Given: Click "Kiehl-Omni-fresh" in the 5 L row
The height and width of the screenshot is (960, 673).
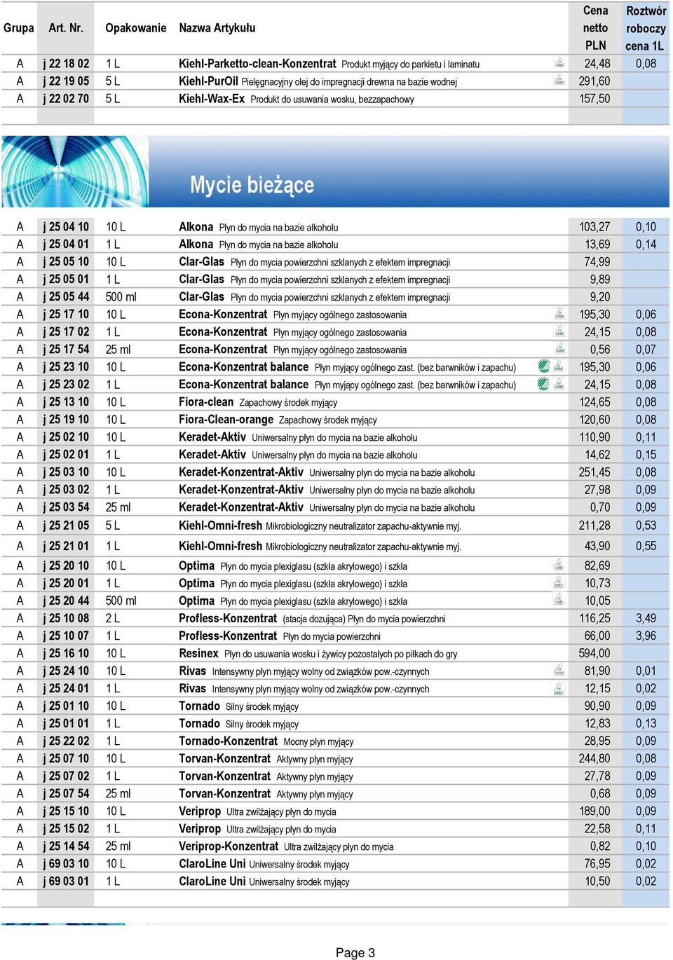Looking at the screenshot, I should point(220,525).
